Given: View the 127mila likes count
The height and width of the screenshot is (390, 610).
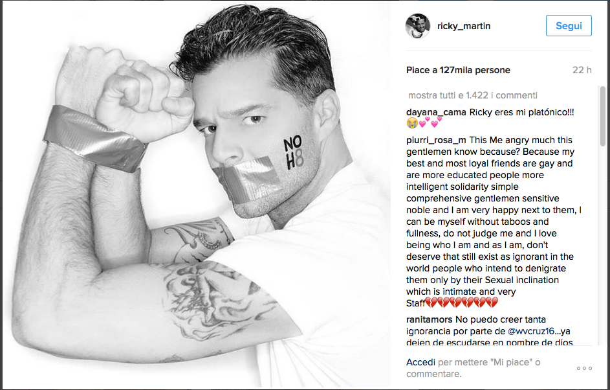Looking at the screenshot, I should point(458,70).
